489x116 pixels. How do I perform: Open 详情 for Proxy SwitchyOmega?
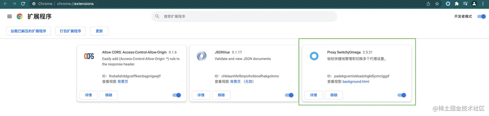(313, 95)
